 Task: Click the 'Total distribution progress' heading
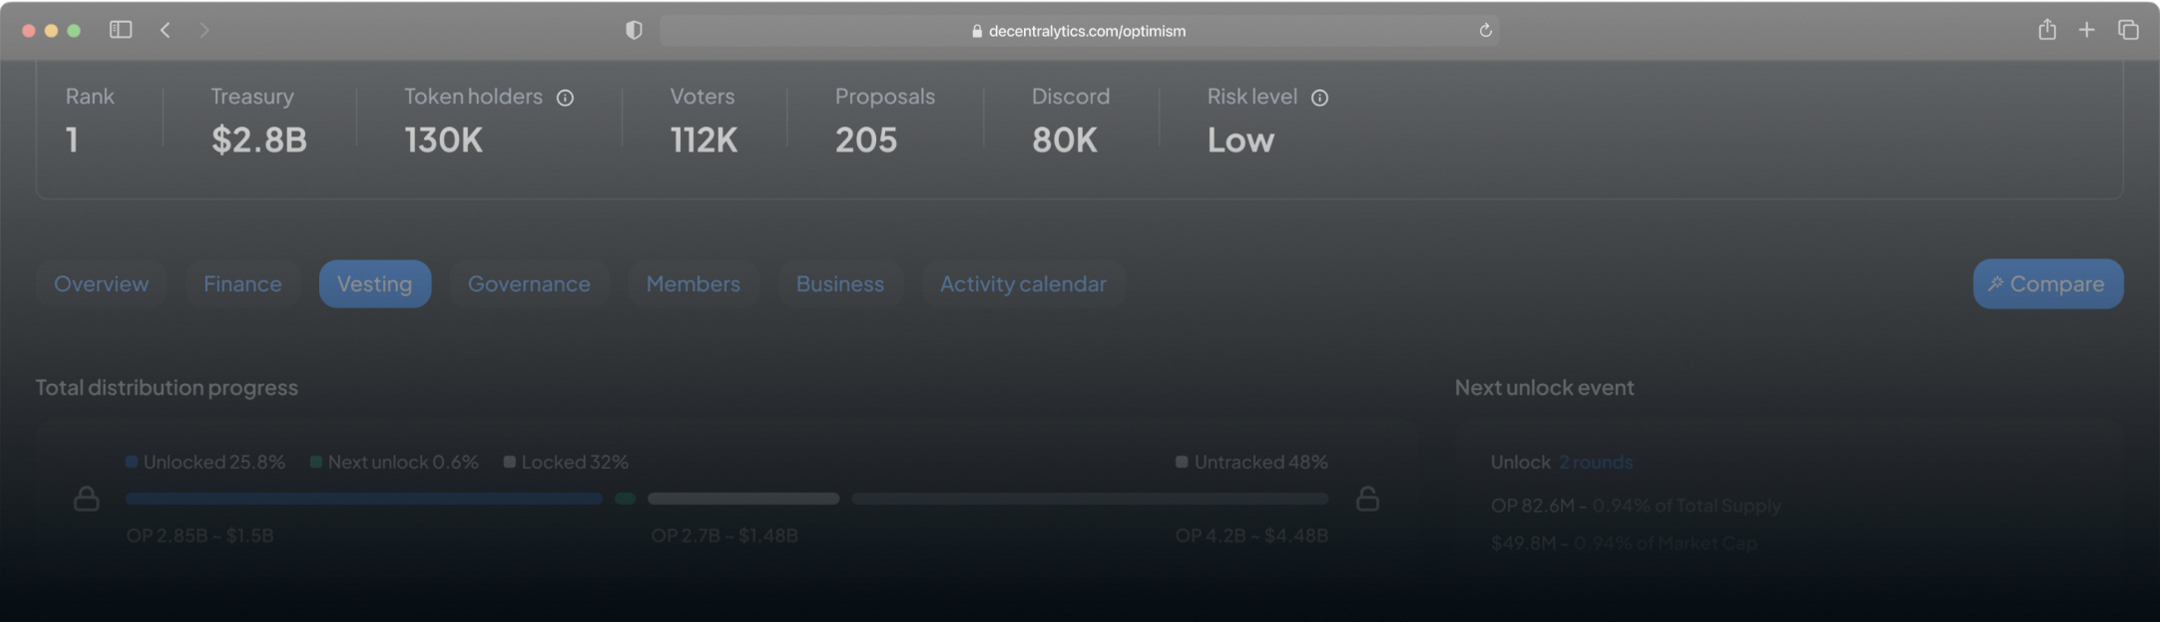click(x=167, y=387)
